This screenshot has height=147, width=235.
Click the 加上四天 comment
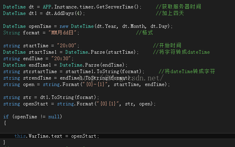click(170, 13)
